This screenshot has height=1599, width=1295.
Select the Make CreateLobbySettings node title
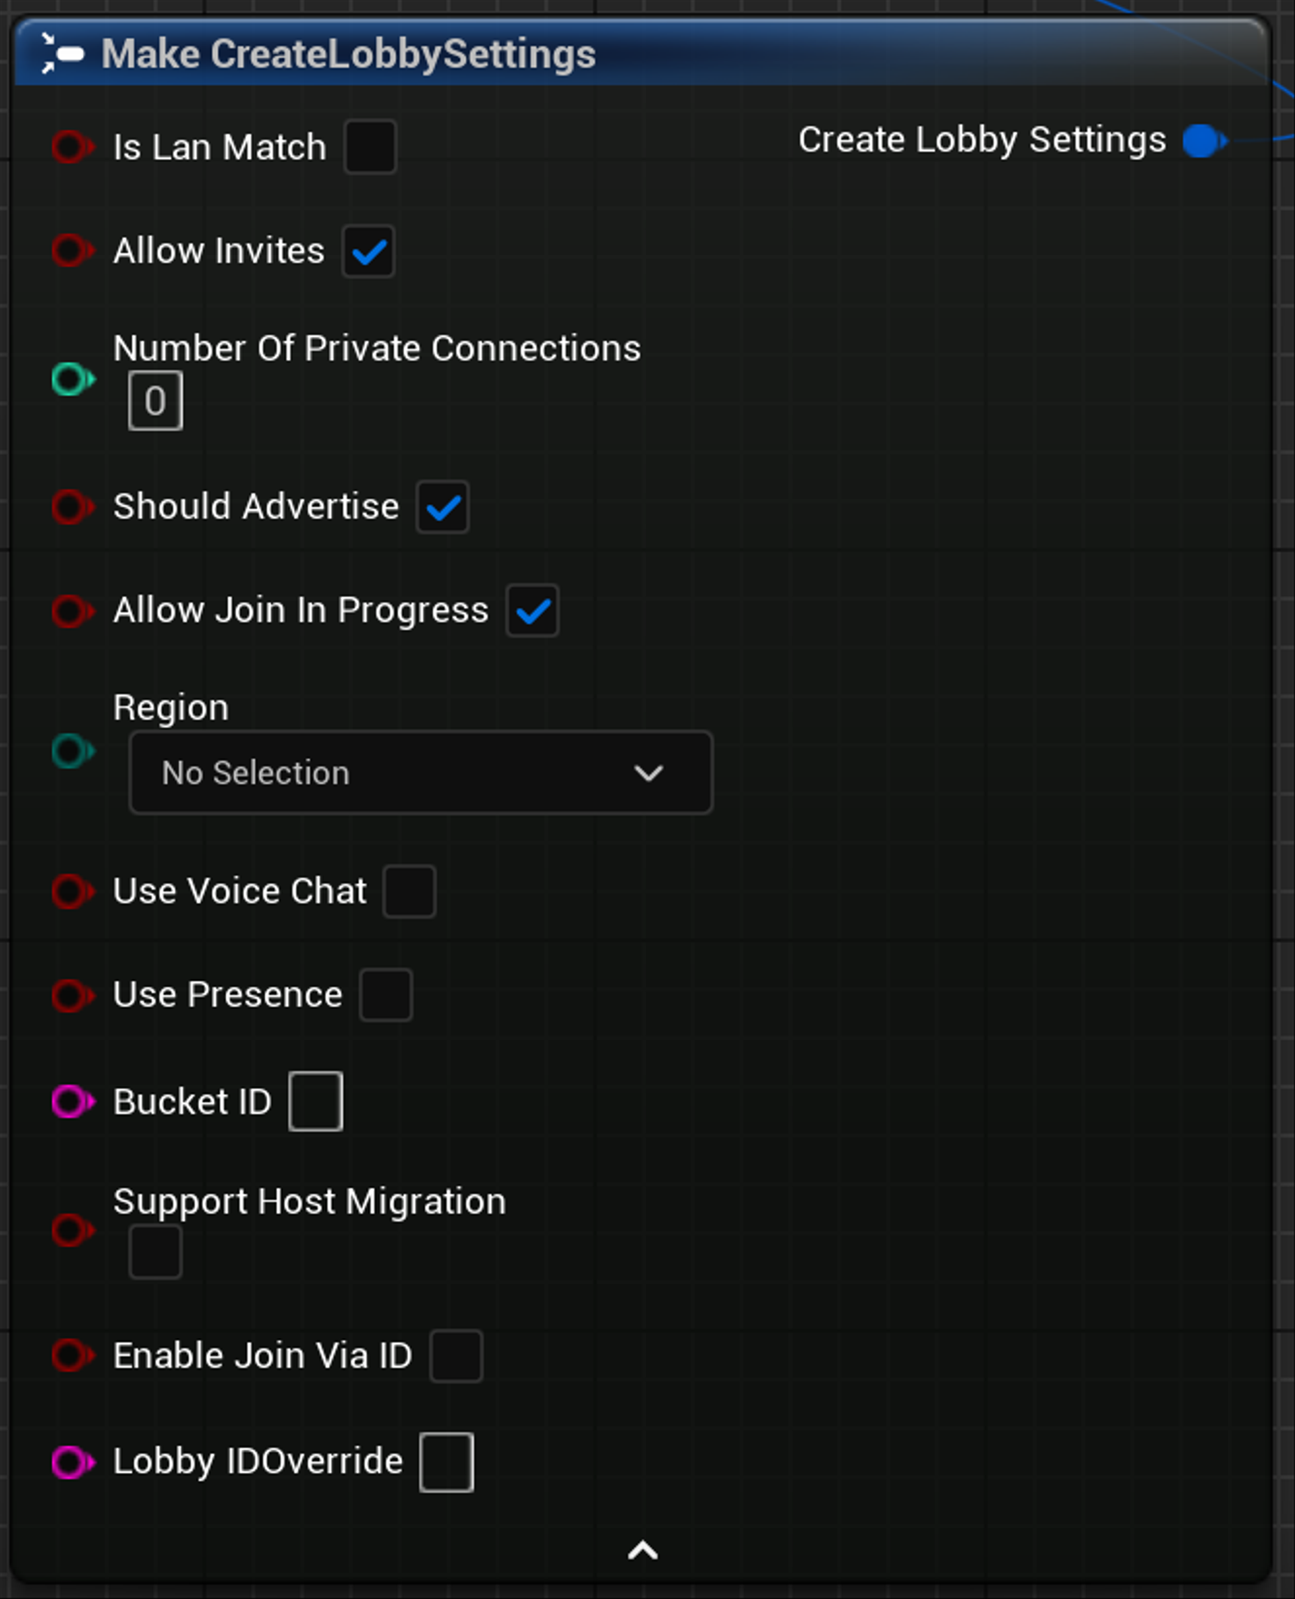(348, 55)
